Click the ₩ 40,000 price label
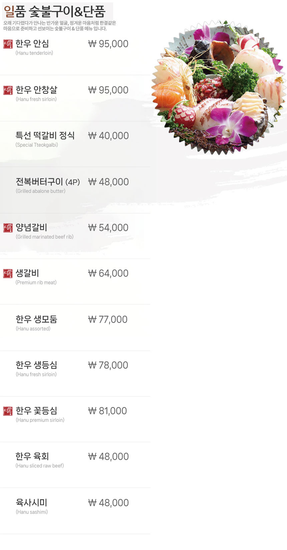The width and height of the screenshot is (287, 550). pos(108,136)
